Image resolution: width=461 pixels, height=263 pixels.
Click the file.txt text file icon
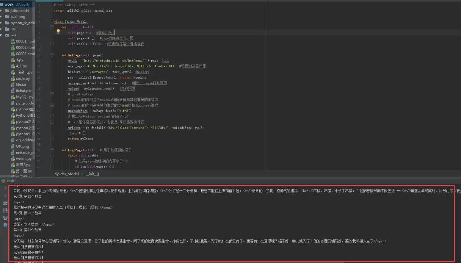click(x=13, y=84)
